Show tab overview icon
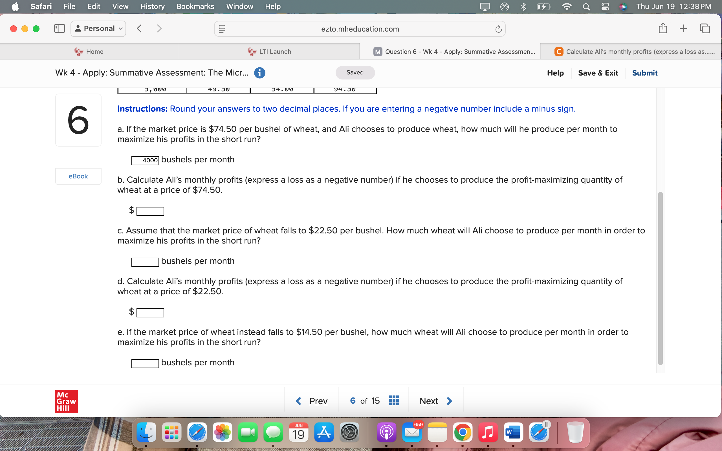This screenshot has width=722, height=451. coord(705,29)
